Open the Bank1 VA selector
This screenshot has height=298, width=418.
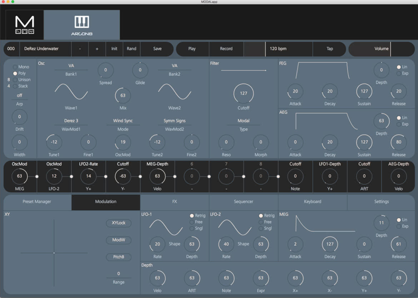click(71, 66)
